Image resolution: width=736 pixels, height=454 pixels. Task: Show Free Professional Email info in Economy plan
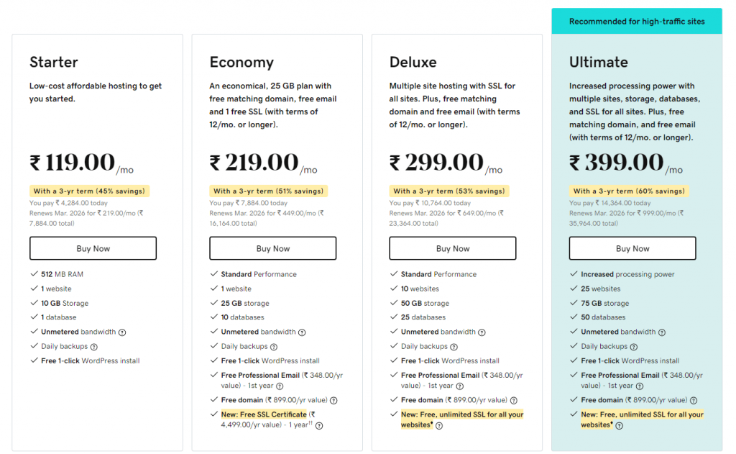(280, 386)
